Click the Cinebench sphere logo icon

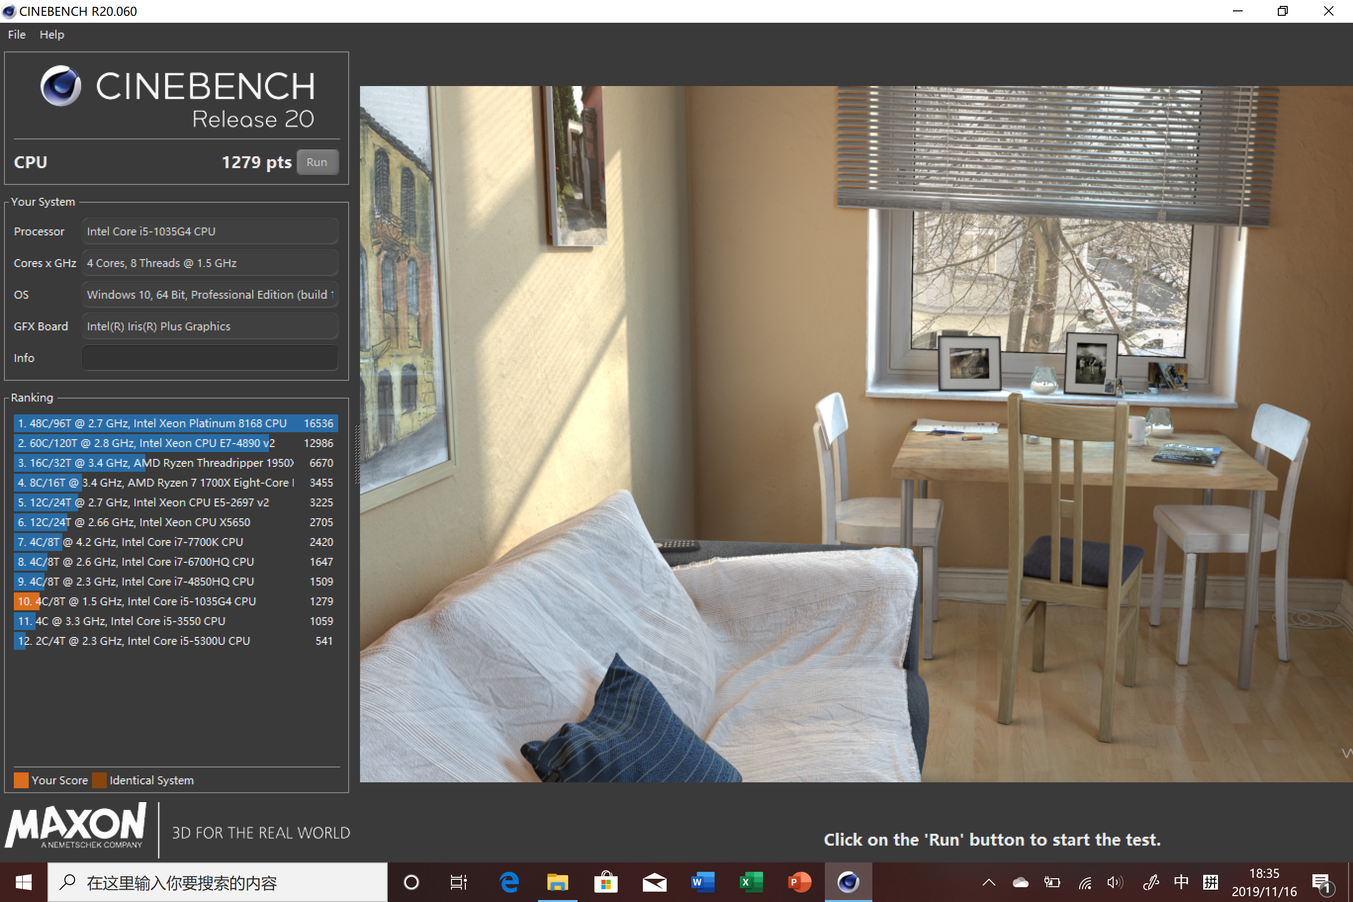60,86
